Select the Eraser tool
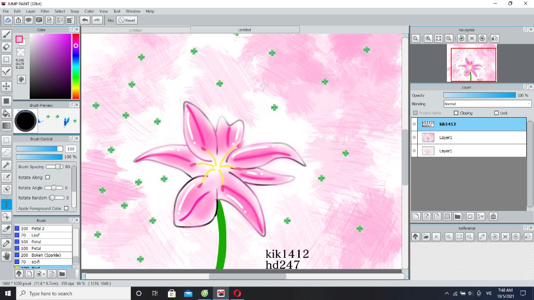 6,47
